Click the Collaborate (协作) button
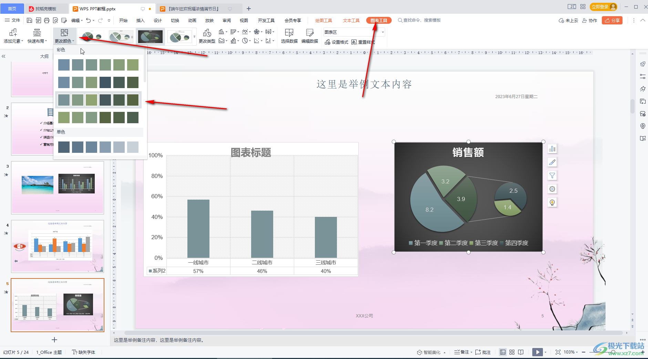 tap(590, 20)
